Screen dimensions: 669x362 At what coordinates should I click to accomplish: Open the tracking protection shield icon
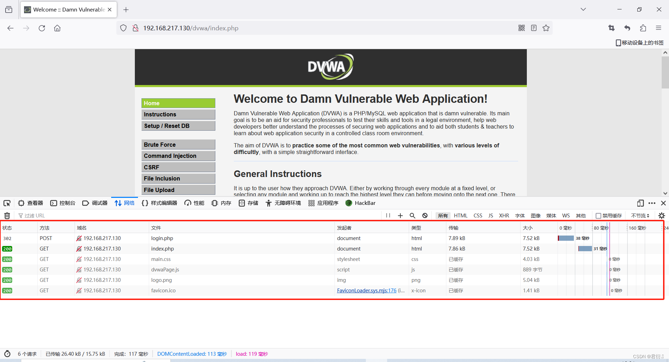pyautogui.click(x=123, y=28)
